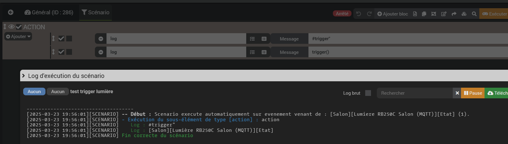Open the Ajouter dropdown in the ACTION block
The height and width of the screenshot is (144, 508).
[x=18, y=37]
